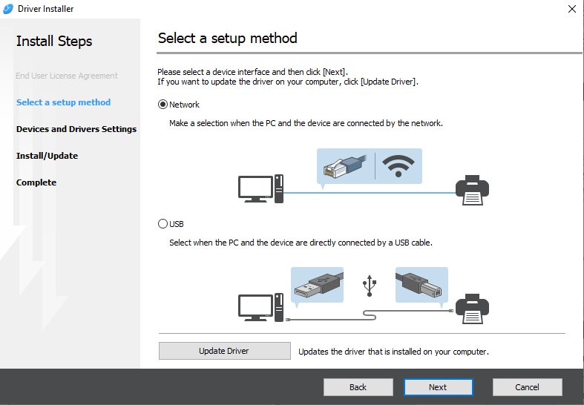
Task: Click the Driver Installer title bar icon
Action: coord(9,9)
